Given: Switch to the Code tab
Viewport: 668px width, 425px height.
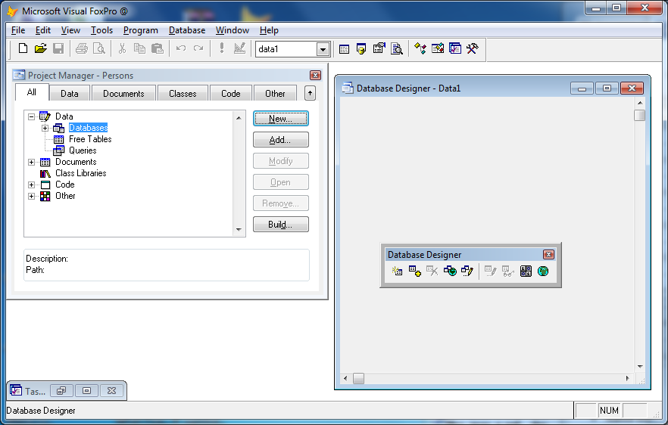Looking at the screenshot, I should click(x=231, y=94).
